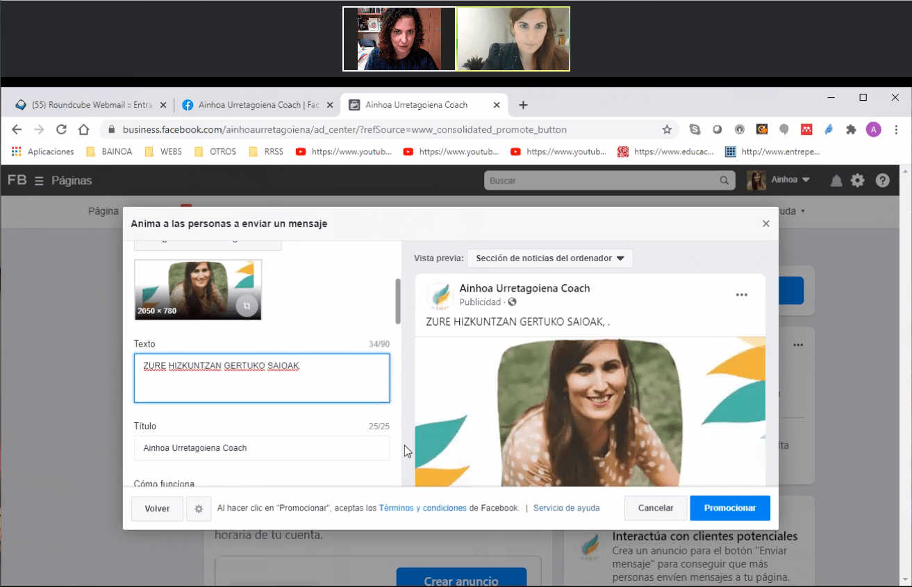Click the Promocionar button

[x=730, y=508]
